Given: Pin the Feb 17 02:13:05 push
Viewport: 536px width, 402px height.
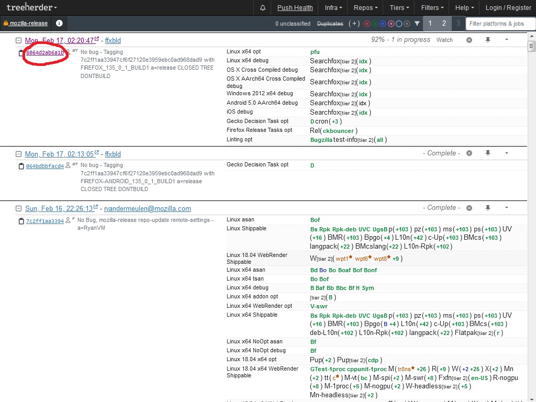Looking at the screenshot, I should (x=488, y=153).
